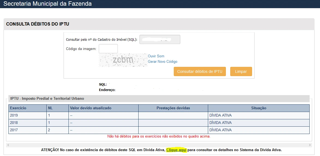The height and width of the screenshot is (156, 320).
Task: Click the Limpar button
Action: point(241,71)
